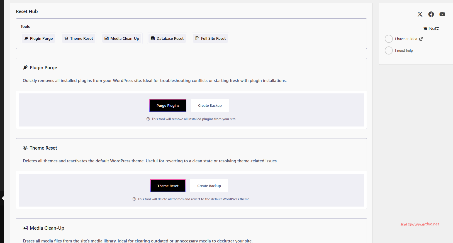Click the image icon in Media Clean-Up heading
This screenshot has width=453, height=243.
[25, 228]
